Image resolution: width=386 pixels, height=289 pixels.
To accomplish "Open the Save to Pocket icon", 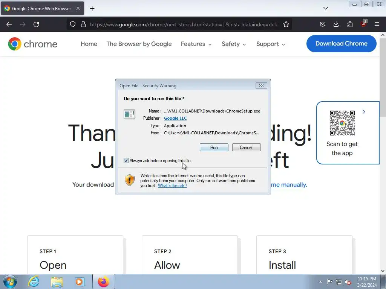I will tap(323, 24).
